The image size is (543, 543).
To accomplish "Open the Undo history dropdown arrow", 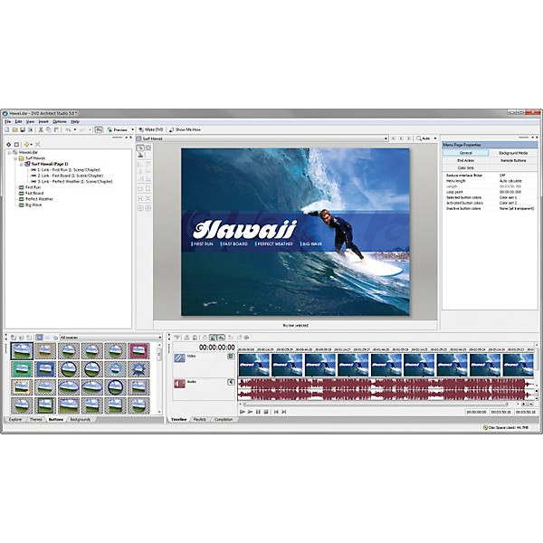I will tap(75, 129).
